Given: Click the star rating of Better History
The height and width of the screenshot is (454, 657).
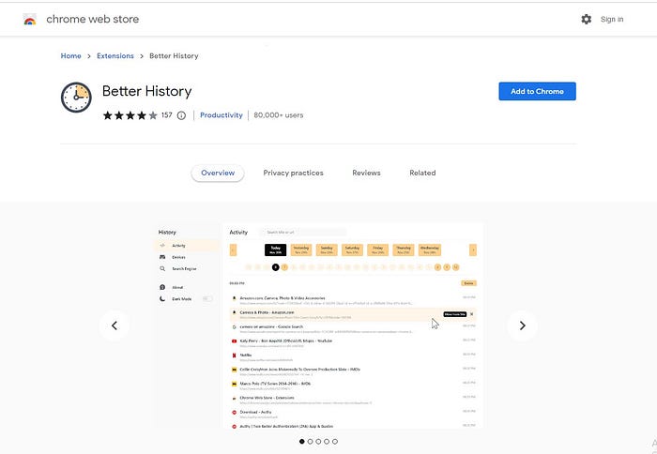Looking at the screenshot, I should coord(130,115).
